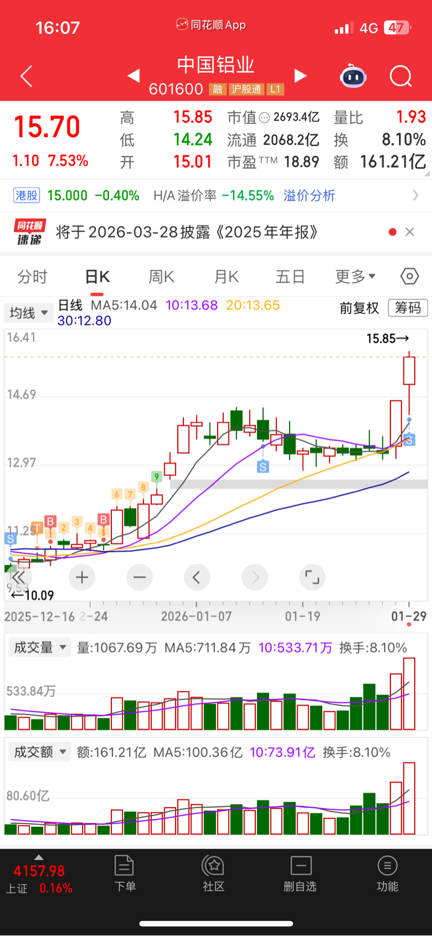Pan chart right with arrow button
This screenshot has height=936, width=432.
pyautogui.click(x=255, y=577)
